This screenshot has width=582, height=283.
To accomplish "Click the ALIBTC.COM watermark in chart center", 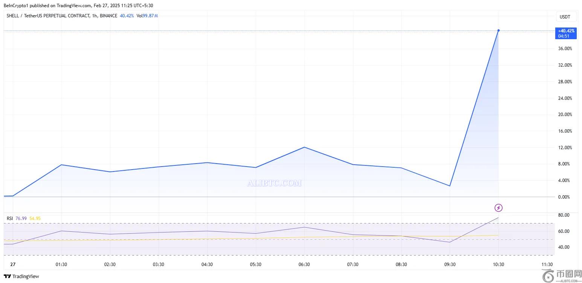I will (273, 183).
